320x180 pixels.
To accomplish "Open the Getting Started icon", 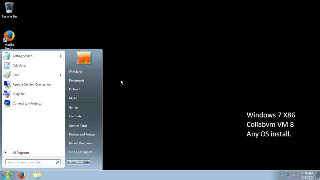I will point(7,56).
